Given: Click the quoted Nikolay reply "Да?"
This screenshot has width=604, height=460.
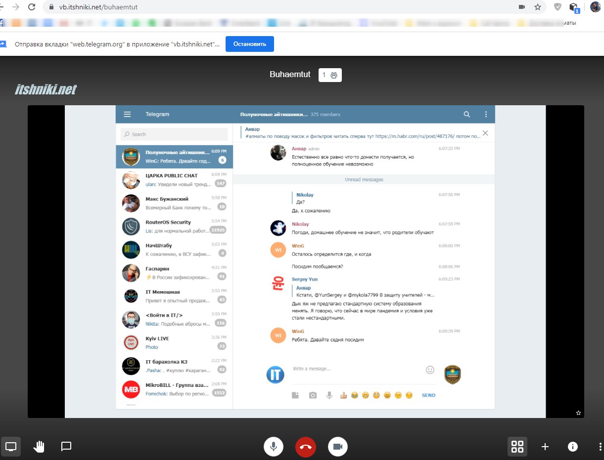Looking at the screenshot, I should [x=305, y=199].
